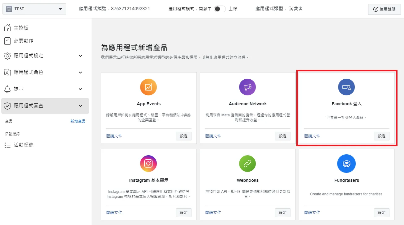Click the 活動紀錄 list icon

click(7, 145)
